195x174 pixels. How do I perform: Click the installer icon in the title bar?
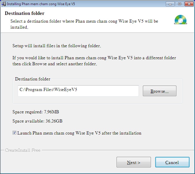[4, 4]
